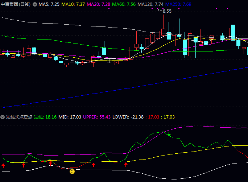
Task: Click the MA250 blue average label
Action: (x=178, y=4)
